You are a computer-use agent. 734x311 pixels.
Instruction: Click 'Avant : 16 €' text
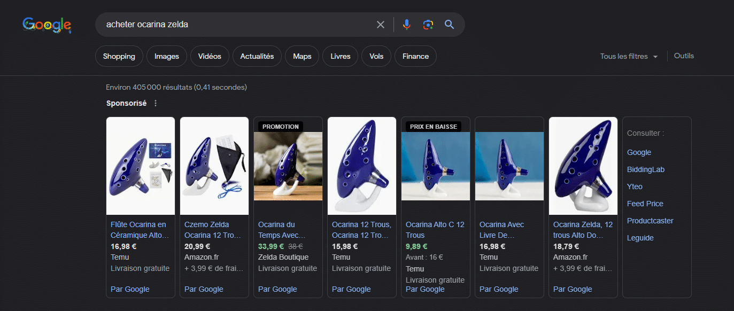(424, 257)
